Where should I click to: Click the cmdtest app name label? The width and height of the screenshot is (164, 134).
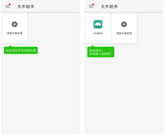pyautogui.click(x=98, y=33)
